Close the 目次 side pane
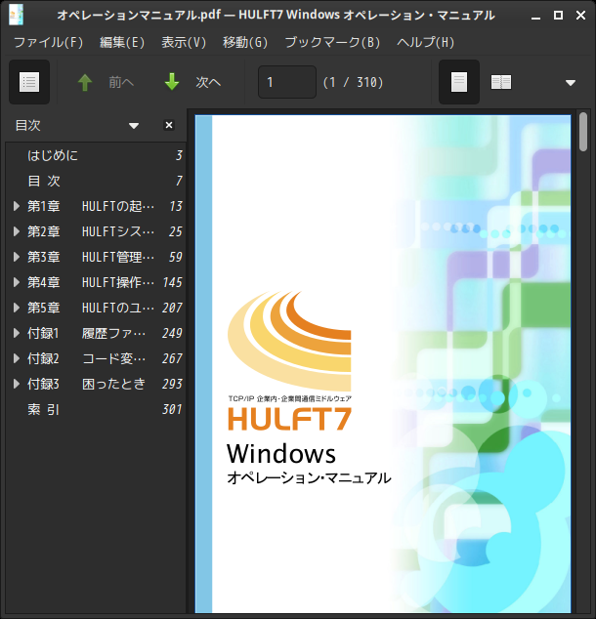 pos(169,125)
